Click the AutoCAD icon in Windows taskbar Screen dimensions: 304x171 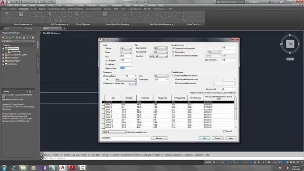click(x=62, y=168)
